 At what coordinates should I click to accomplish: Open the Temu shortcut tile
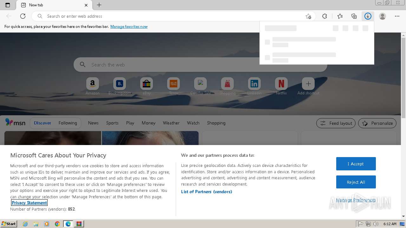click(174, 86)
